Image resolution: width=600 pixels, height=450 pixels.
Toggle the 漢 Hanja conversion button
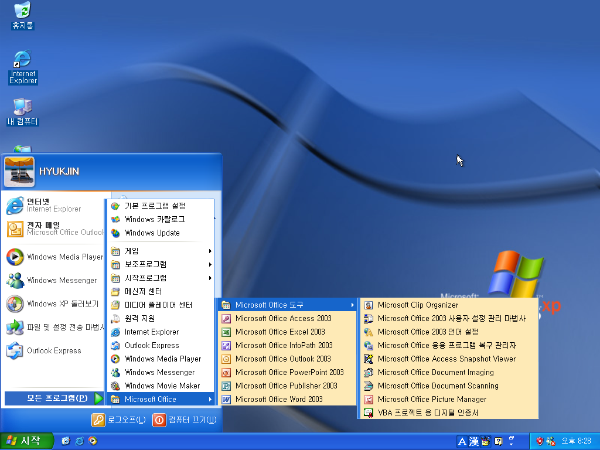coord(473,442)
